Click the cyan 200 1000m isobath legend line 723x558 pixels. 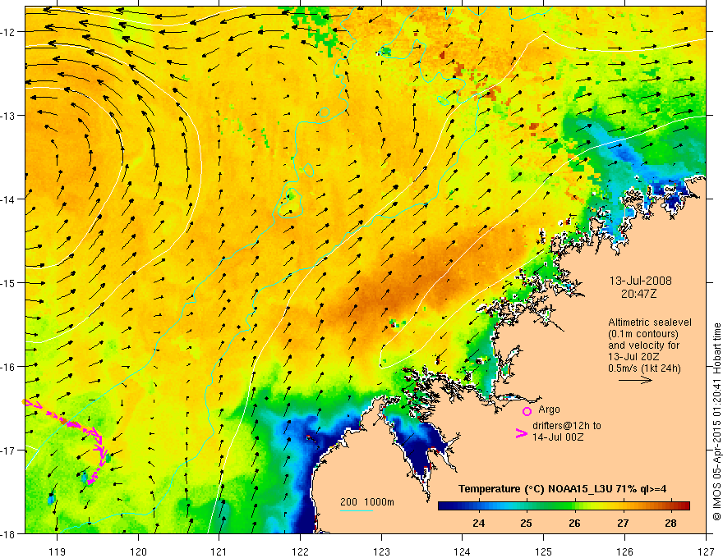click(x=356, y=510)
